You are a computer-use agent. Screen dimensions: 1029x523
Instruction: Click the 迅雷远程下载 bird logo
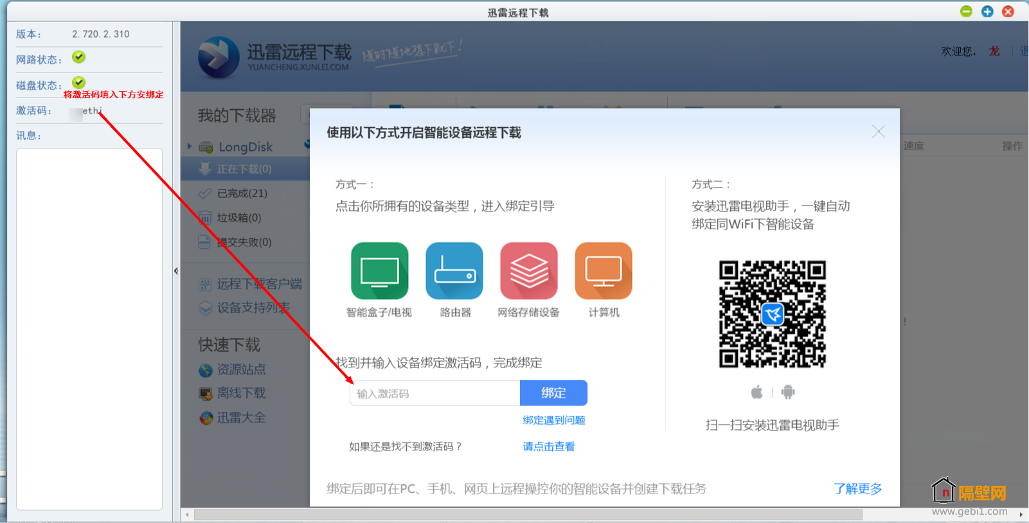pyautogui.click(x=219, y=57)
